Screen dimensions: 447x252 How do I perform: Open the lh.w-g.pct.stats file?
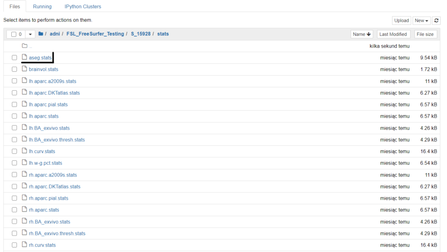click(45, 163)
